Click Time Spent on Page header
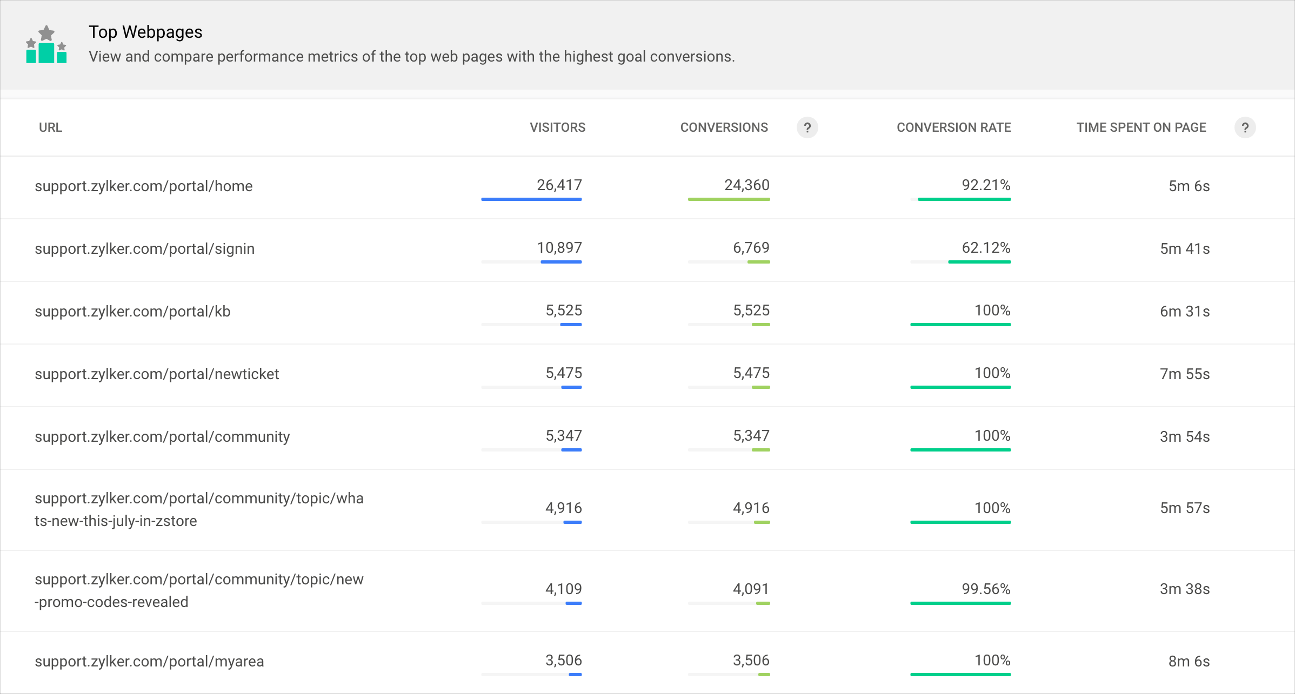Viewport: 1295px width, 694px height. [x=1141, y=127]
